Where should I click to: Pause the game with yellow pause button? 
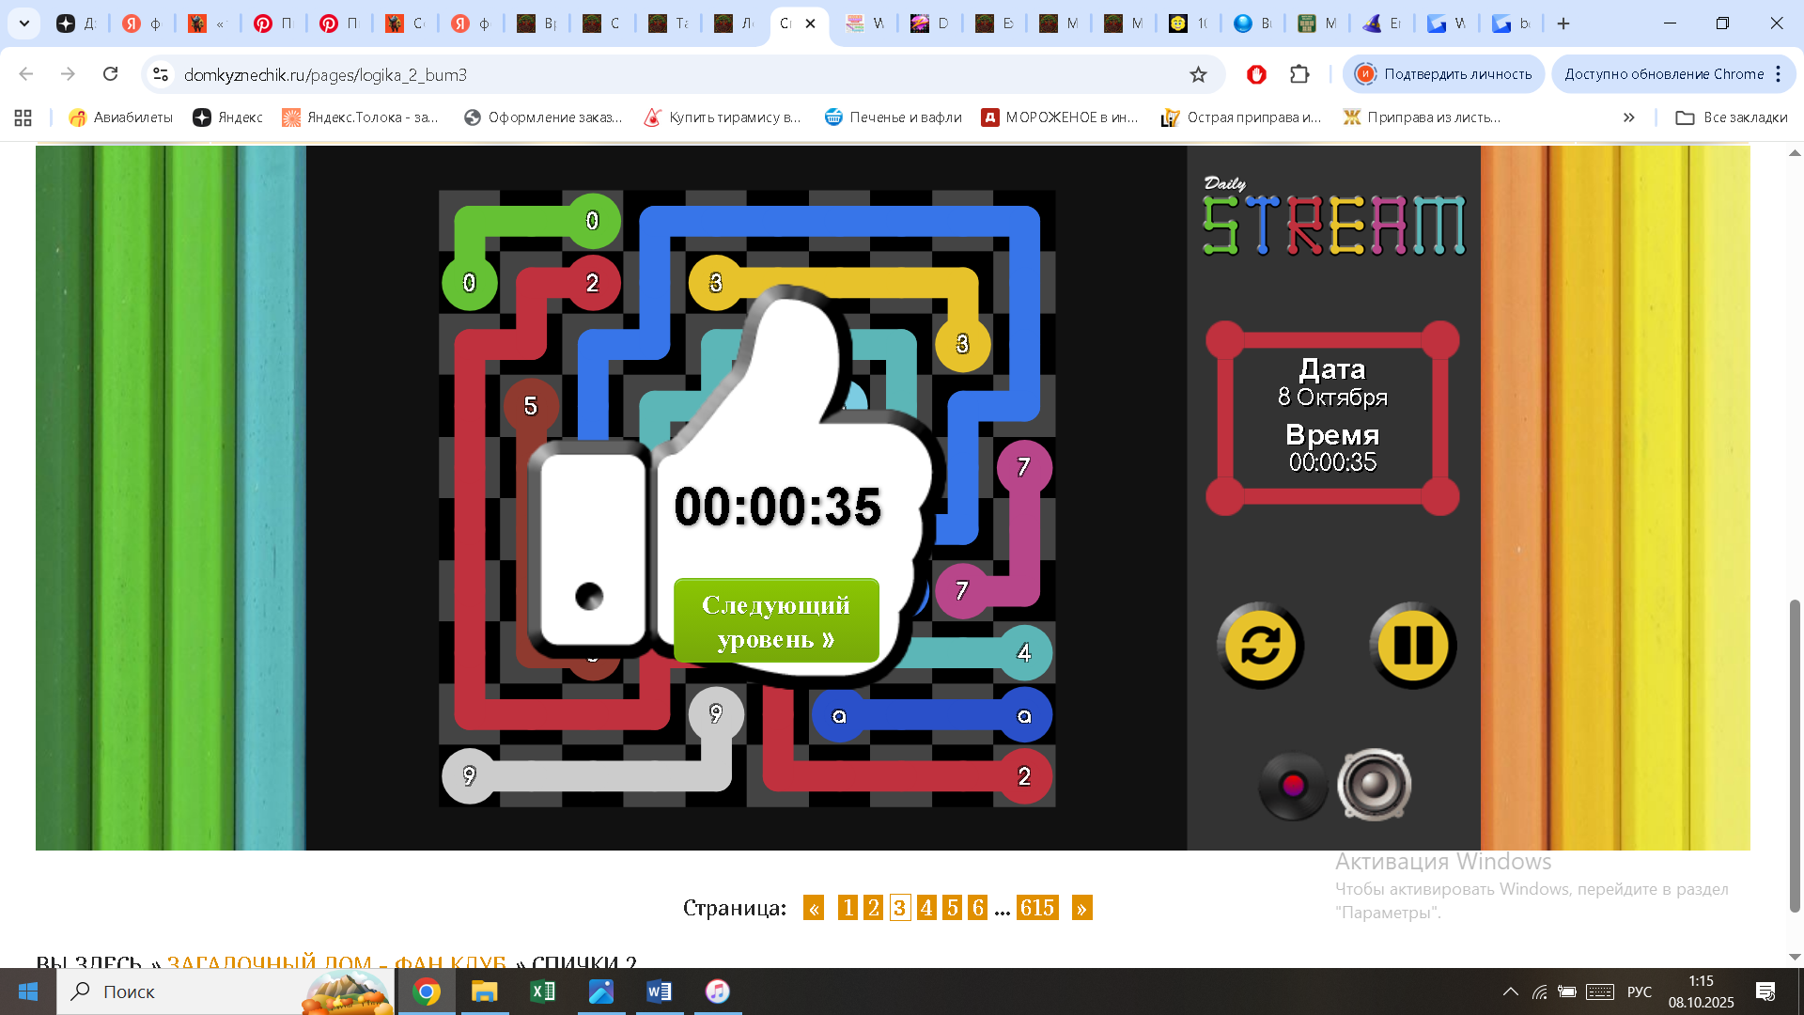tap(1412, 646)
